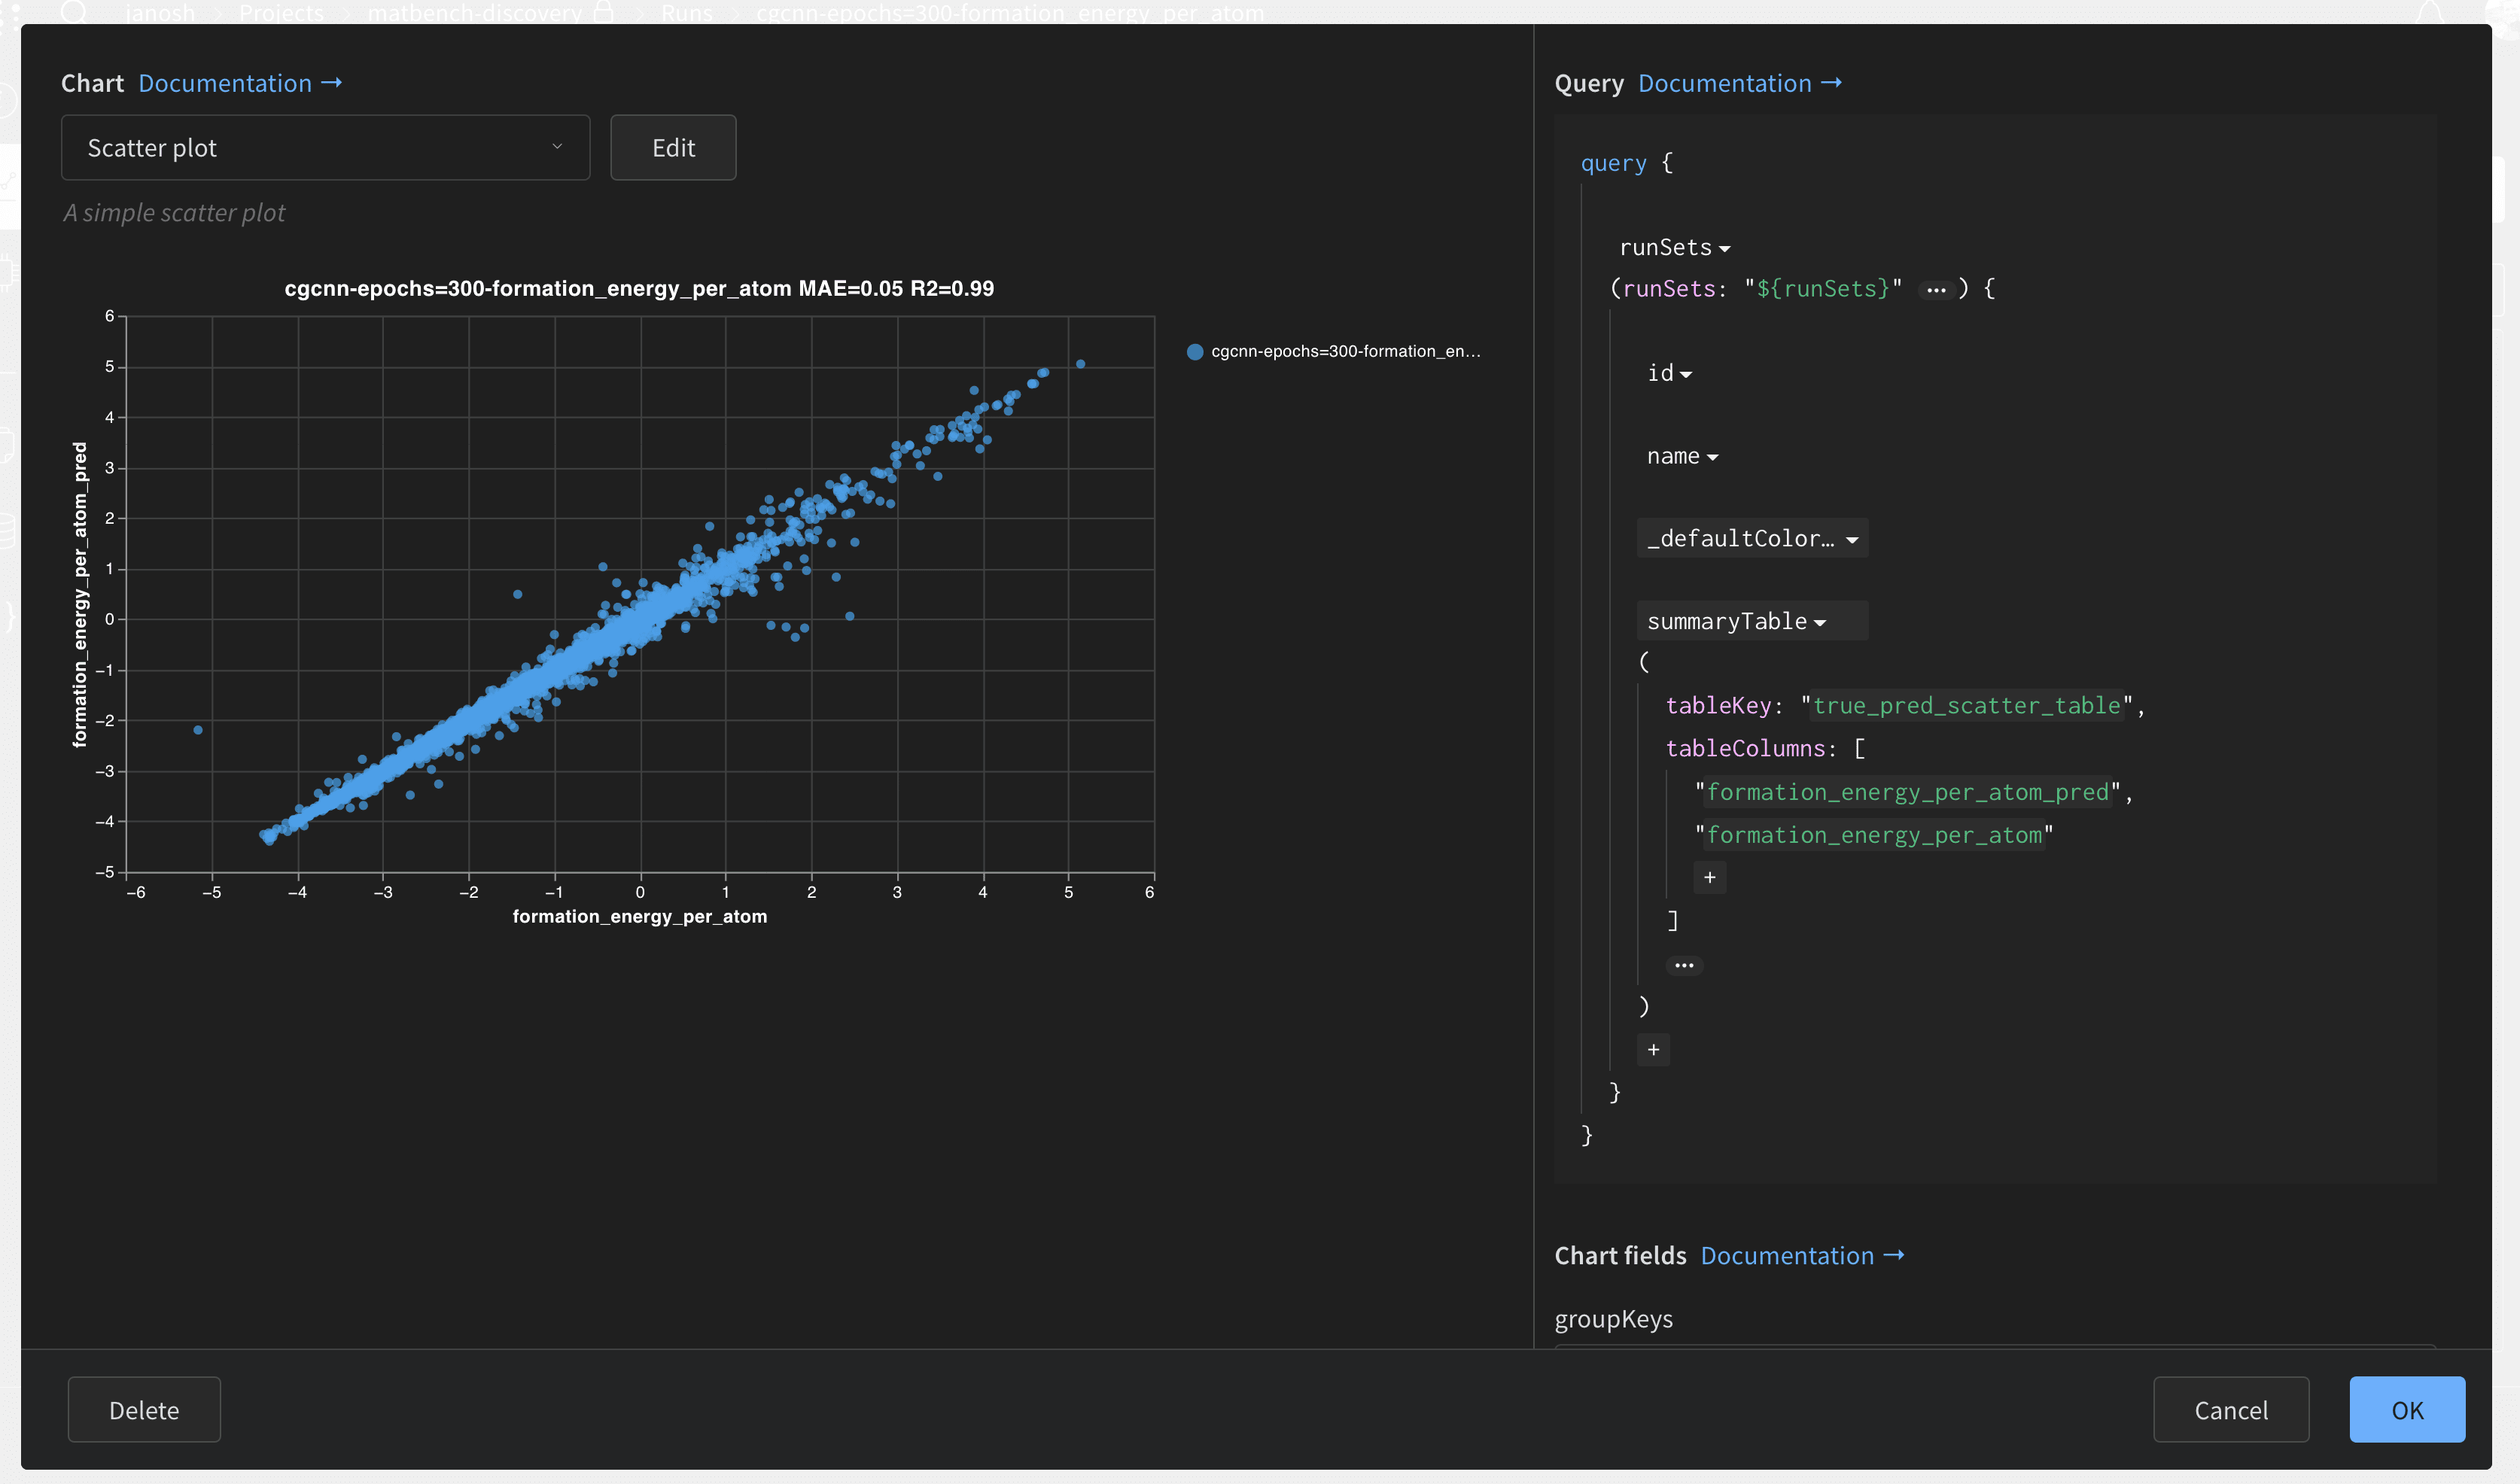Click the plus icon to add another tableColumn
This screenshot has height=1484, width=2520.
pyautogui.click(x=1710, y=877)
